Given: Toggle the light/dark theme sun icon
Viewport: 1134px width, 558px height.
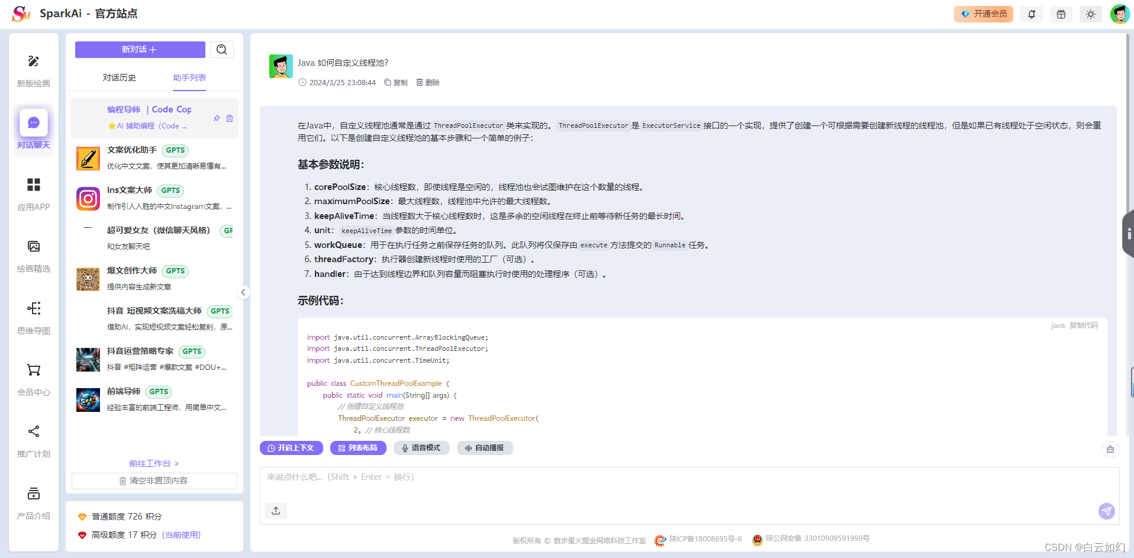Looking at the screenshot, I should click(1091, 14).
